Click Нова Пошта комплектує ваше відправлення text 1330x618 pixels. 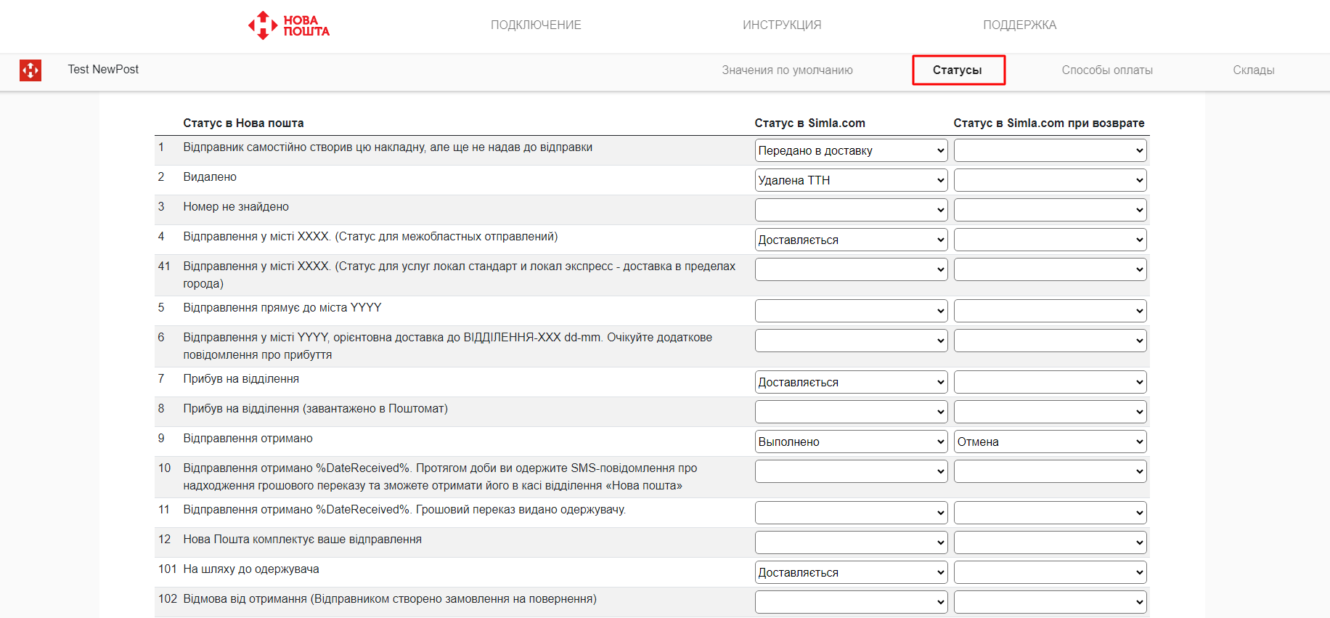[x=302, y=540]
